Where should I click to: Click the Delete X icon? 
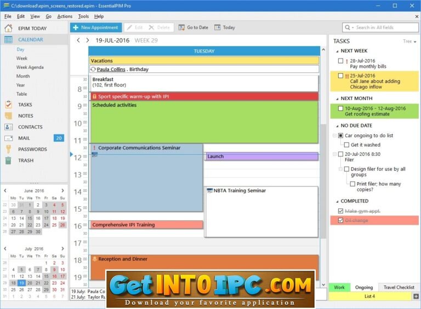click(151, 27)
